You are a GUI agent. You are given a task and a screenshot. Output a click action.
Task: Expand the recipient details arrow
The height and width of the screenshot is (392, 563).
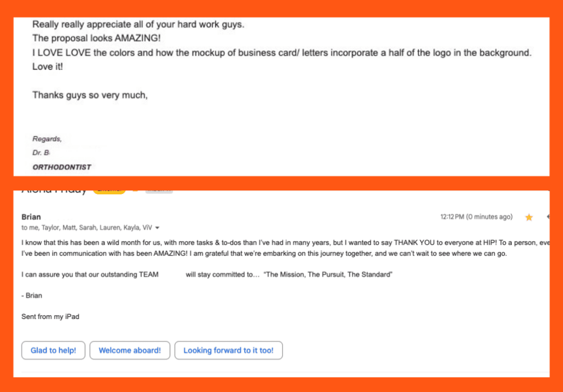(x=158, y=228)
